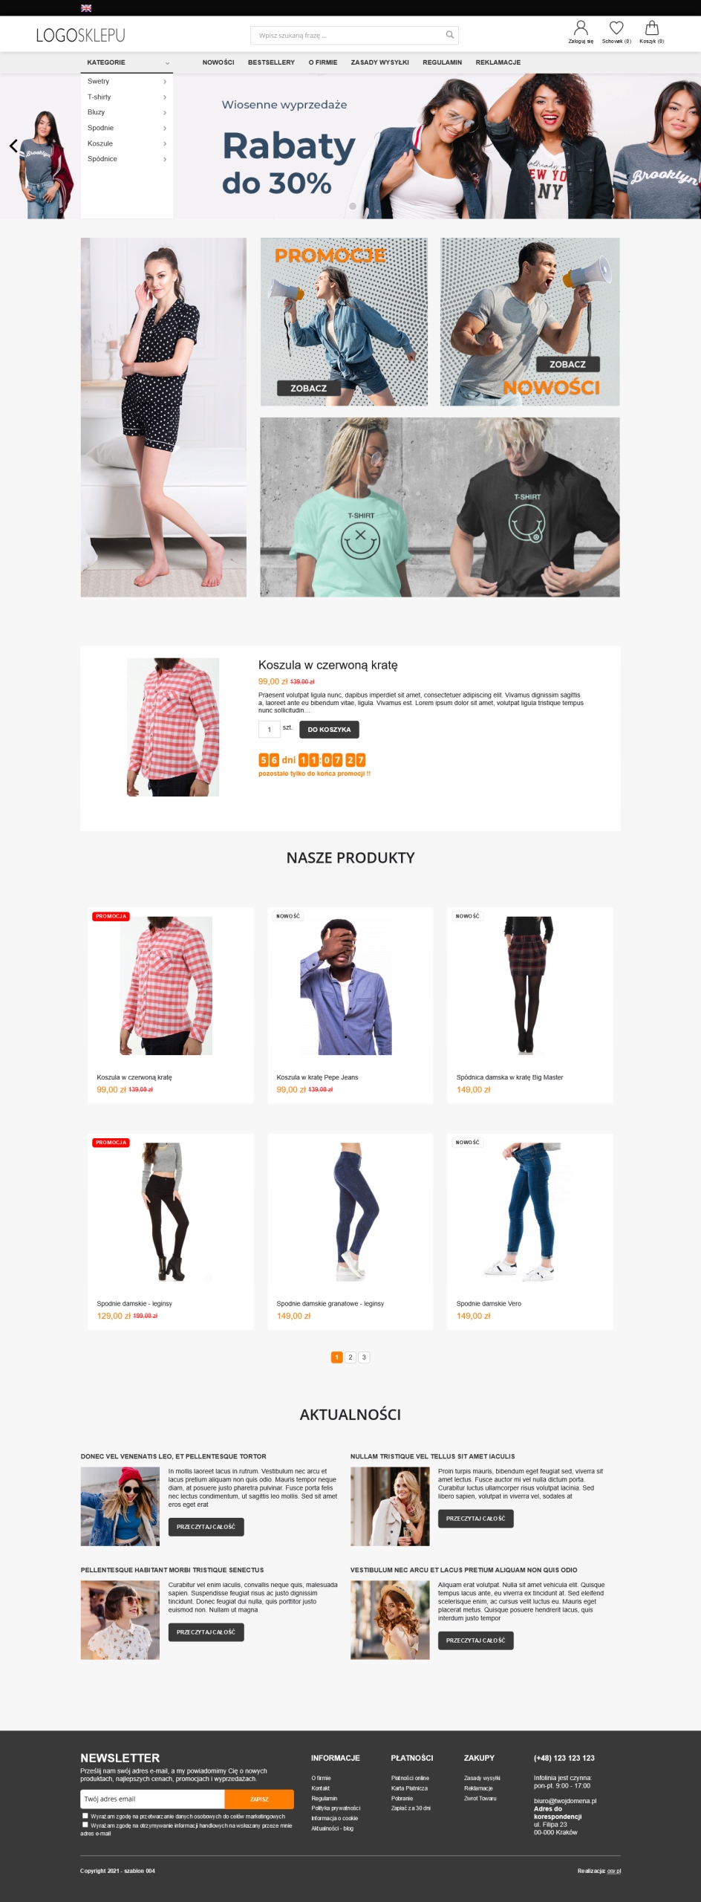The width and height of the screenshot is (701, 1902).
Task: Open the shopping basket icon
Action: (x=652, y=28)
